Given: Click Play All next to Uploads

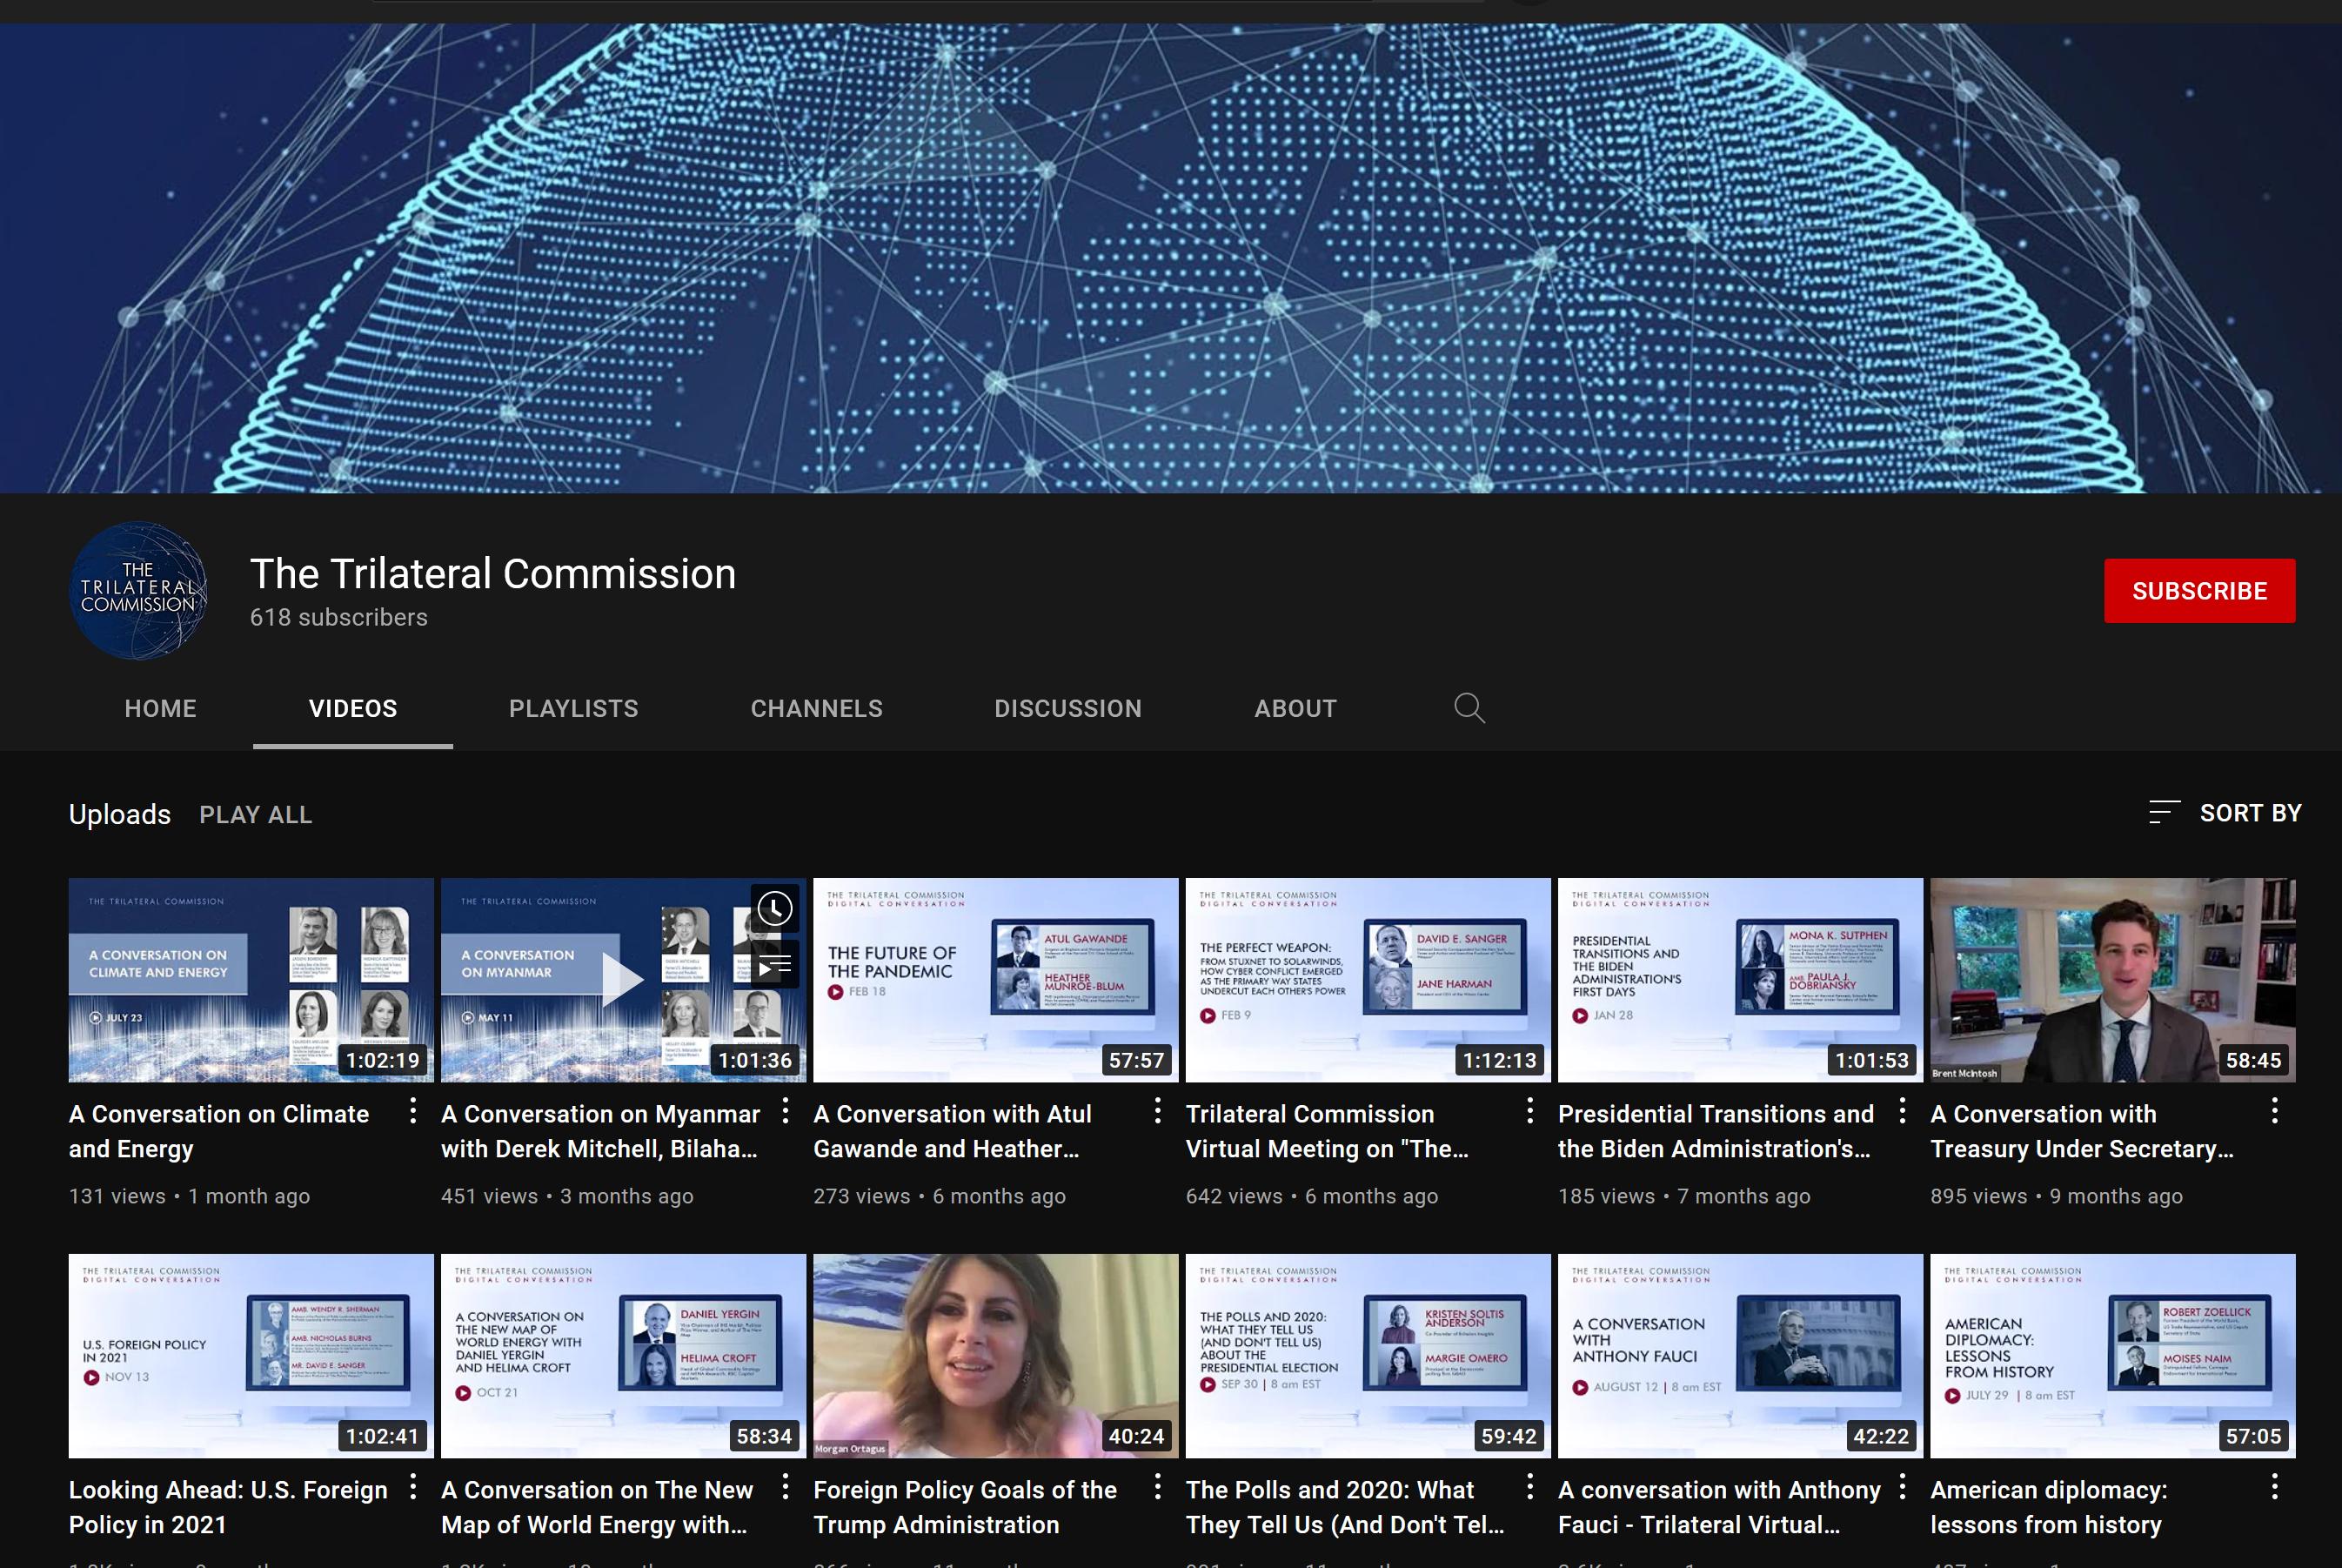Looking at the screenshot, I should pos(256,814).
